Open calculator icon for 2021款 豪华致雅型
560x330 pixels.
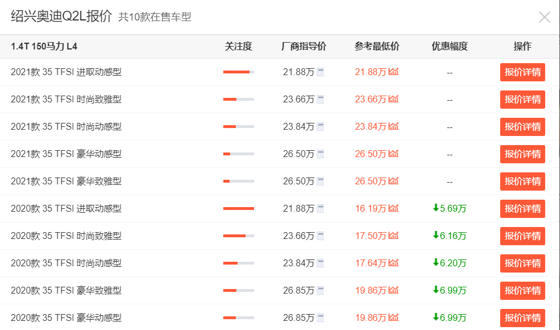point(320,181)
